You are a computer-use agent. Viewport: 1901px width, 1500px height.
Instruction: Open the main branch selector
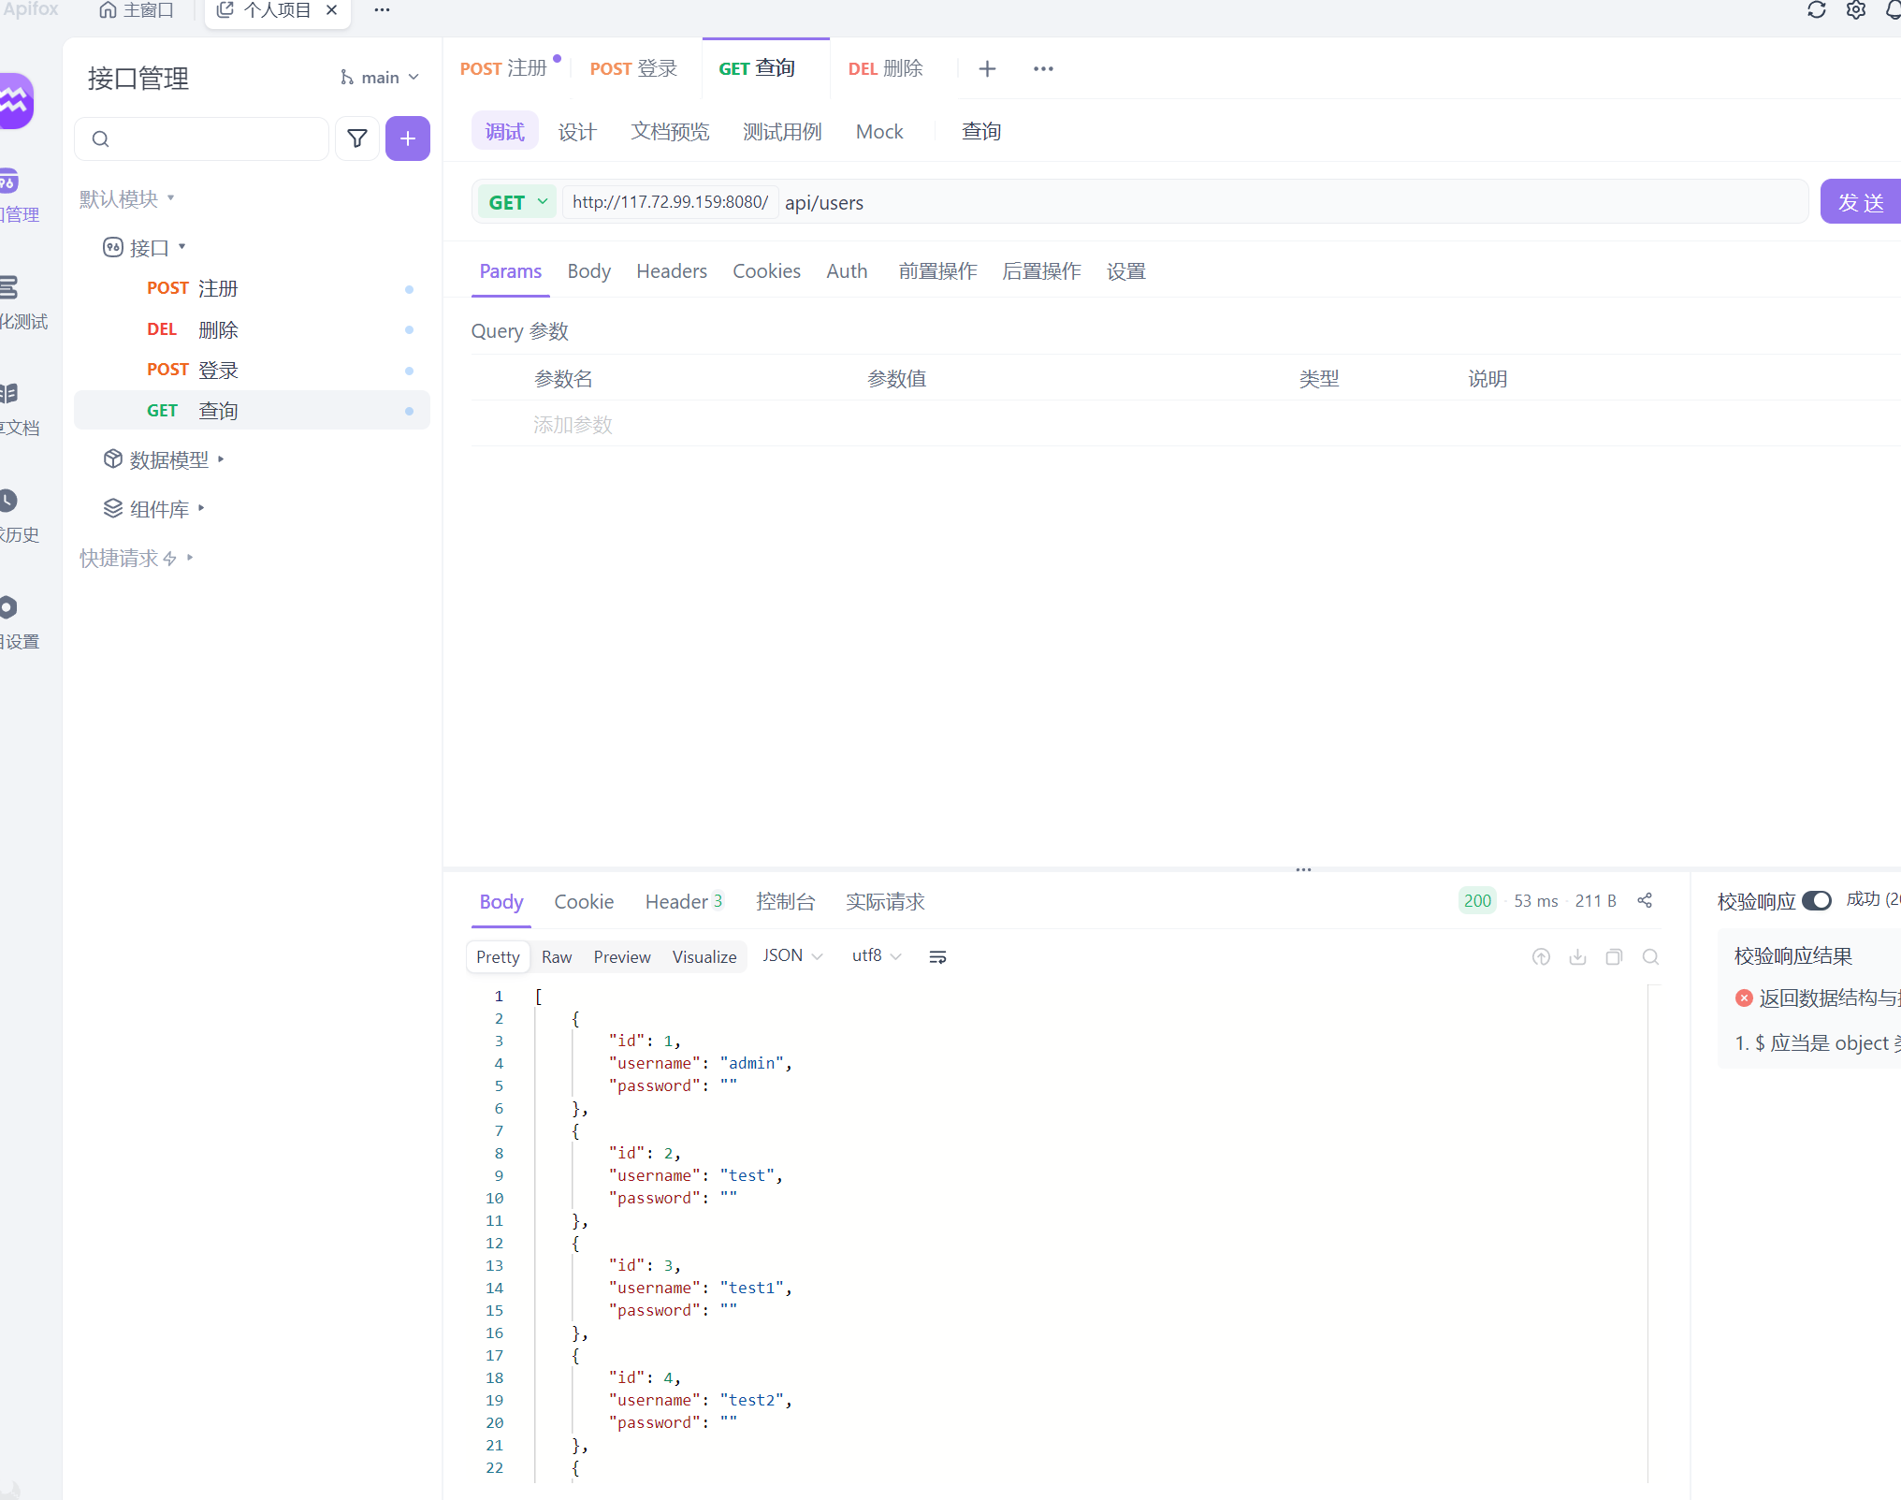[380, 78]
